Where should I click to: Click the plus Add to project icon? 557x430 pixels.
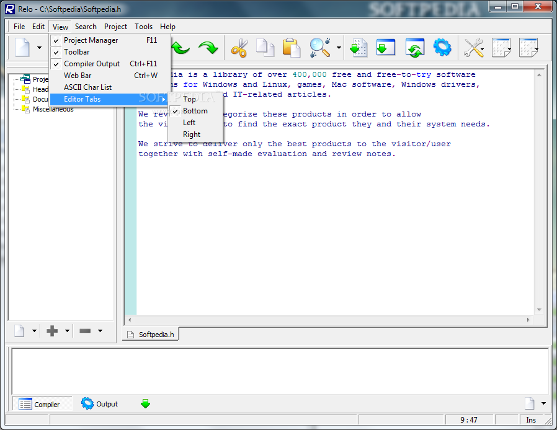click(x=52, y=331)
